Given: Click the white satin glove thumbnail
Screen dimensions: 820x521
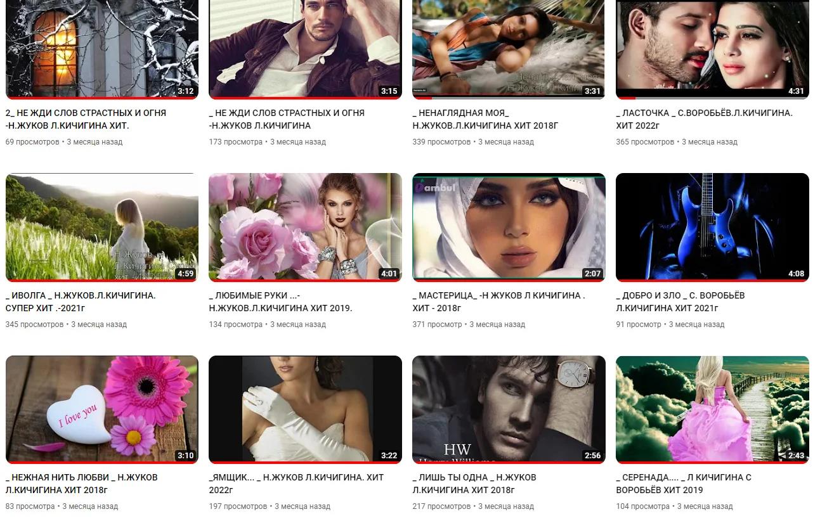Looking at the screenshot, I should pyautogui.click(x=305, y=409).
